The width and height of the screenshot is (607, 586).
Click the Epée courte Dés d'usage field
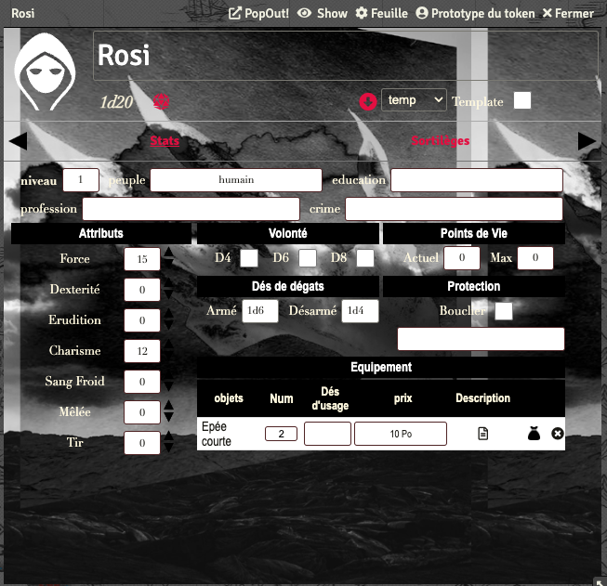click(327, 434)
